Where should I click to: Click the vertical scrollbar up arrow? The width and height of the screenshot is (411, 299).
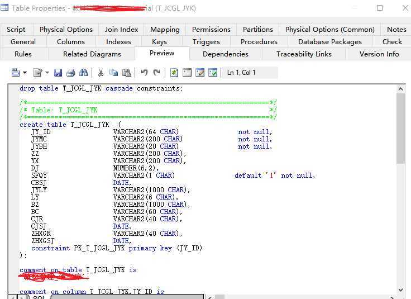[x=400, y=89]
